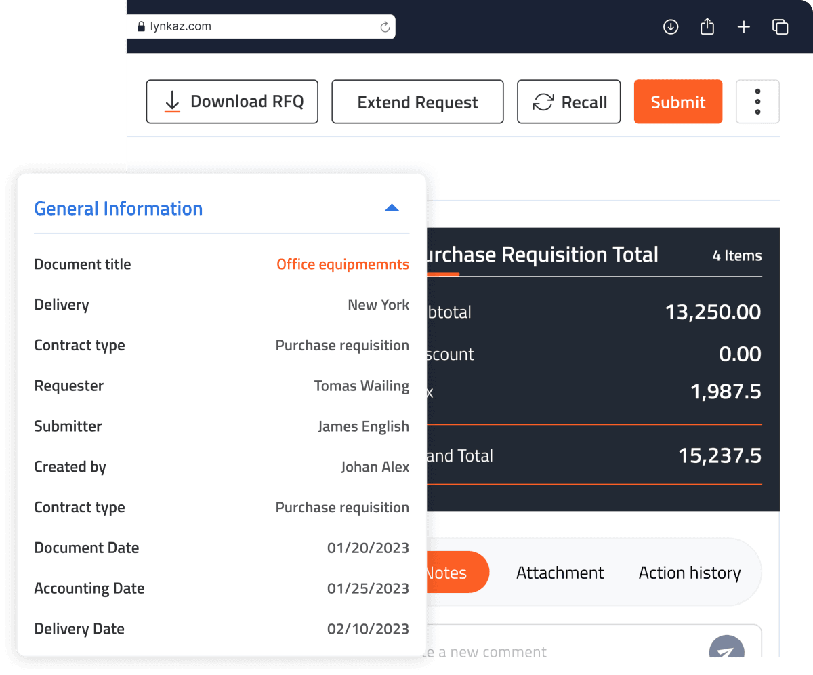Image resolution: width=813 pixels, height=675 pixels.
Task: Click the browser downloads icon
Action: click(x=671, y=27)
